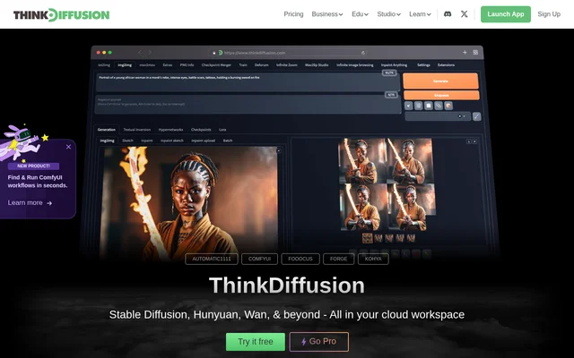Image resolution: width=574 pixels, height=358 pixels.
Task: Close the ComfyUI new product popup
Action: click(x=68, y=147)
